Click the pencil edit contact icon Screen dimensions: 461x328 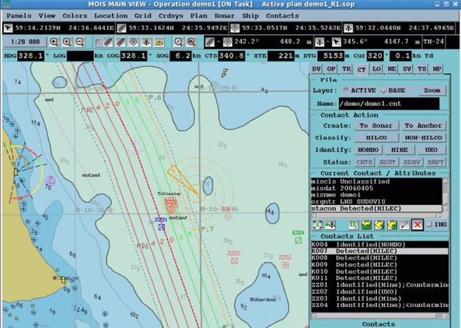tap(405, 225)
